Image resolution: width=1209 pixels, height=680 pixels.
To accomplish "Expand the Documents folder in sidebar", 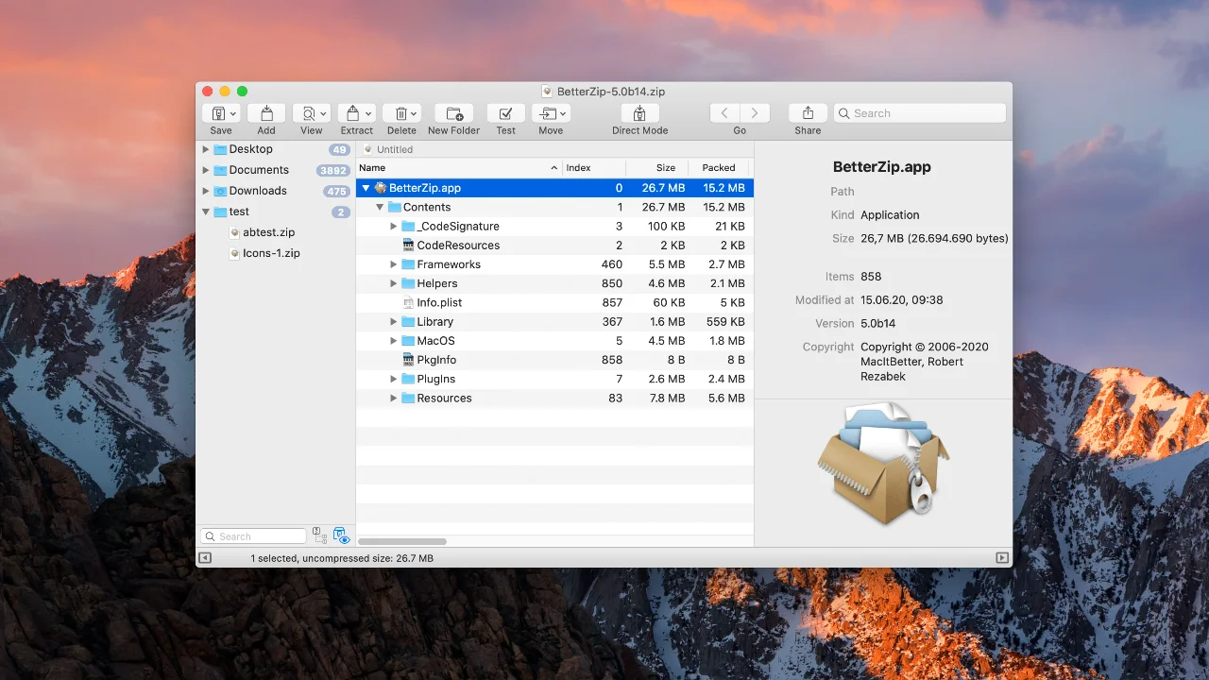I will 206,170.
